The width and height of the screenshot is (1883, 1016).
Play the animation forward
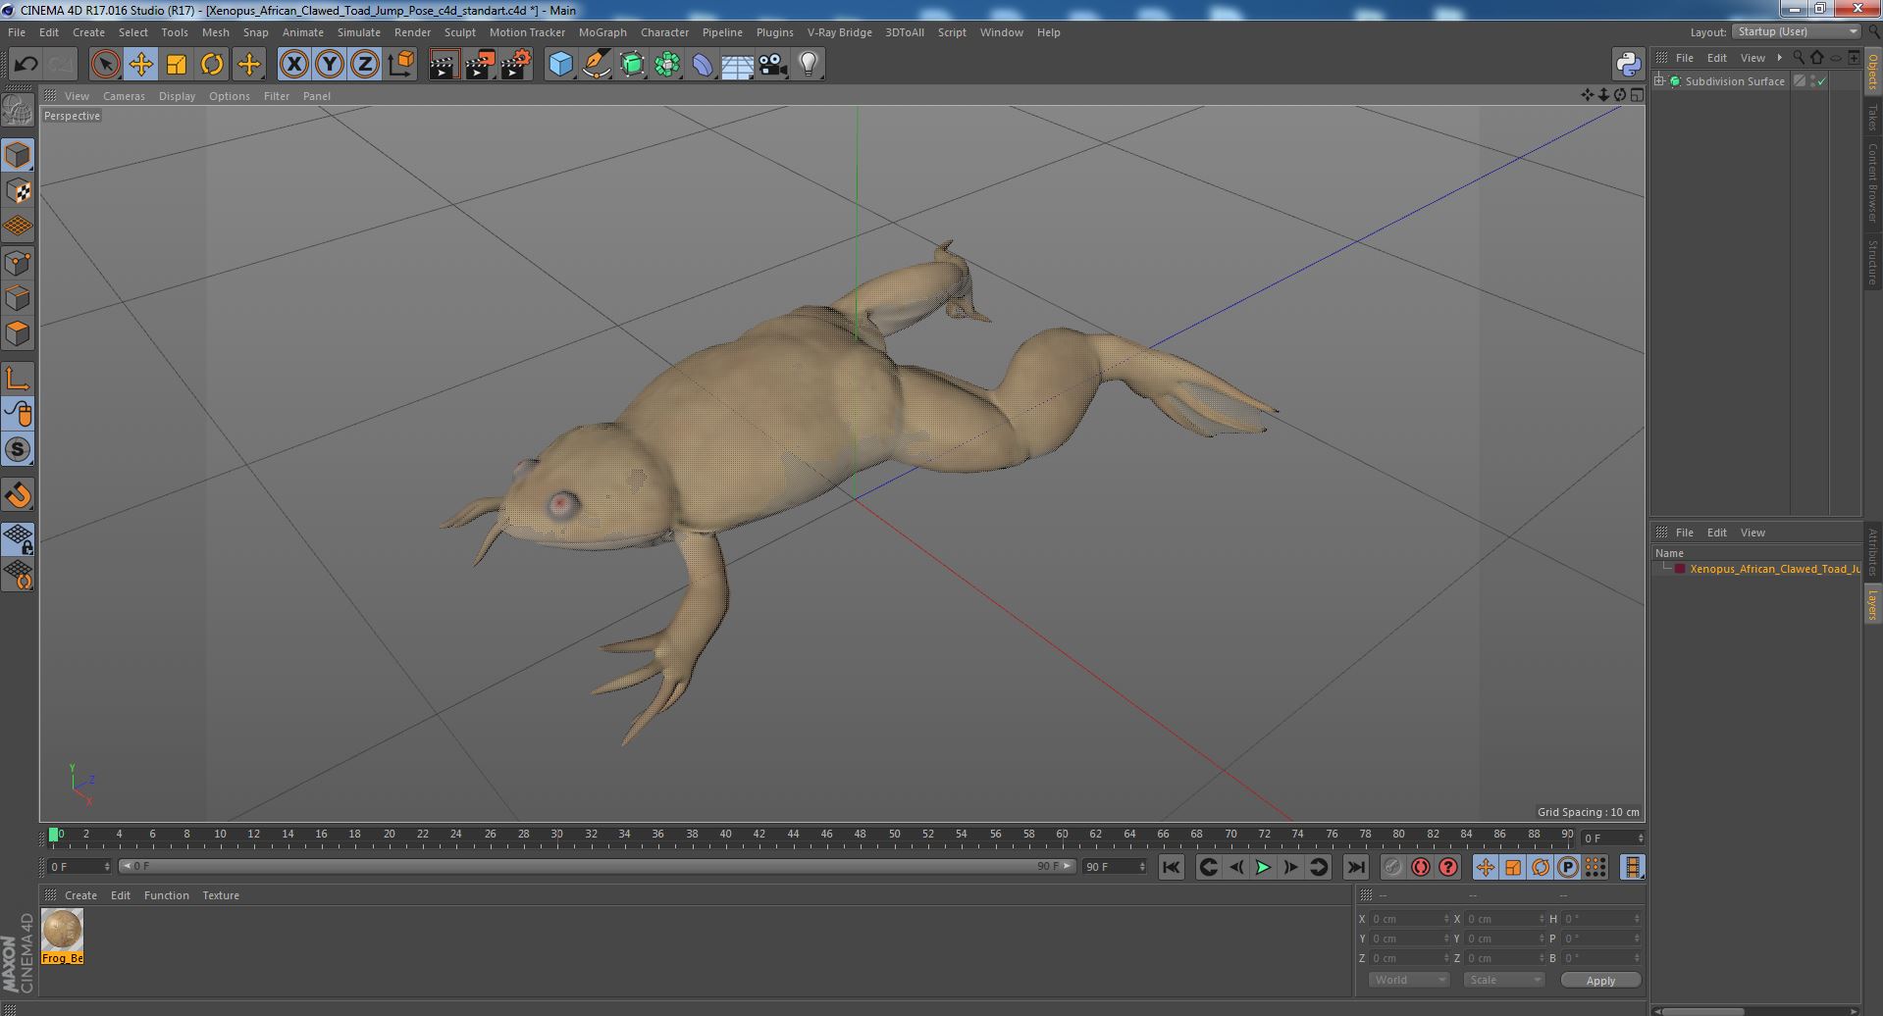(1263, 867)
